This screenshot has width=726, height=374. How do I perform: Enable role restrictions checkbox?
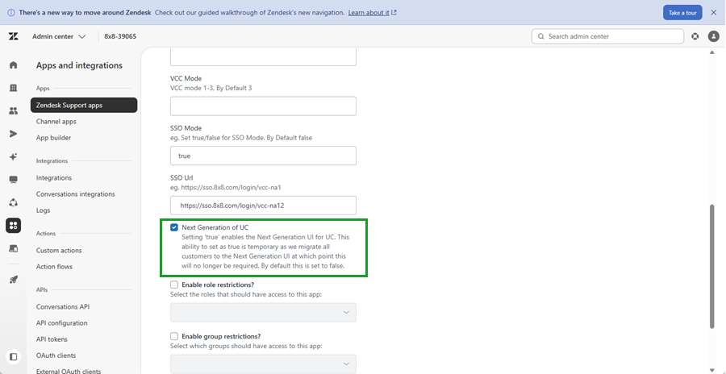coord(174,285)
